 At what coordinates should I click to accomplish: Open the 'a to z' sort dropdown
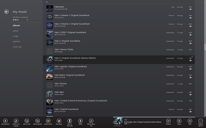click(x=21, y=20)
